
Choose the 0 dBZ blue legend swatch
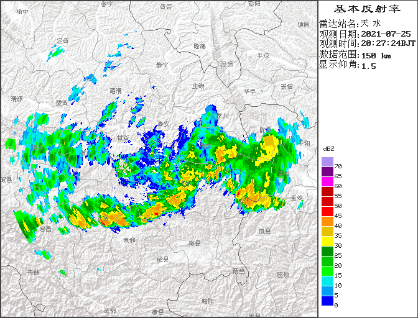click(x=327, y=301)
